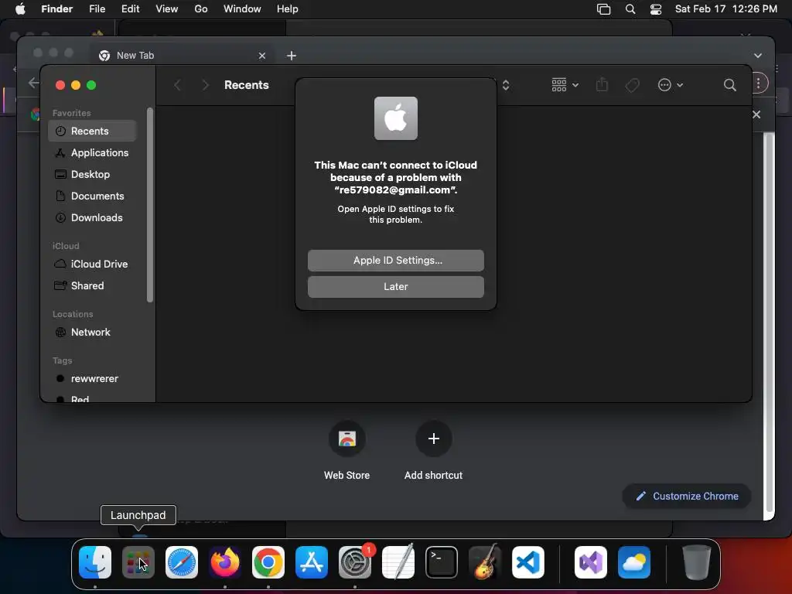Click Apple ID Settings… button
Viewport: 792px width, 594px height.
[395, 260]
